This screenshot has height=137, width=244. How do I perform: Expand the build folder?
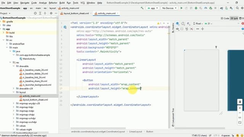3,33
